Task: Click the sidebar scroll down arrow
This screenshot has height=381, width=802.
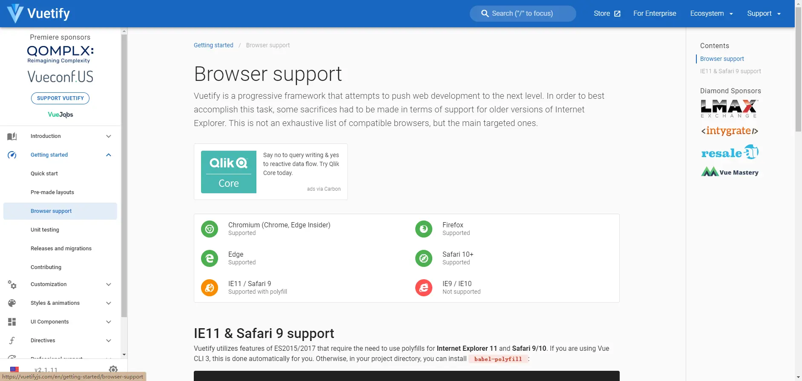Action: click(124, 355)
